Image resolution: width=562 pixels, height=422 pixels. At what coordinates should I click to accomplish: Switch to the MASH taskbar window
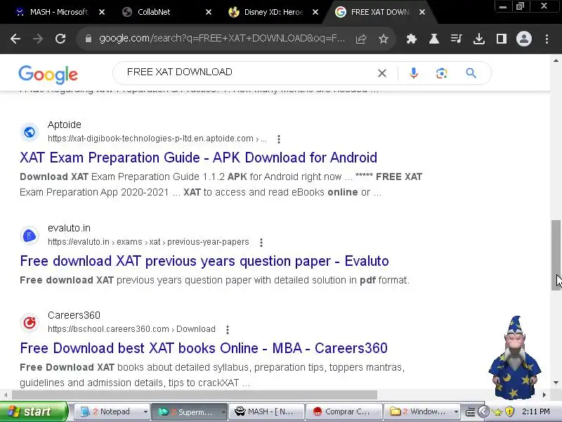[266, 411]
